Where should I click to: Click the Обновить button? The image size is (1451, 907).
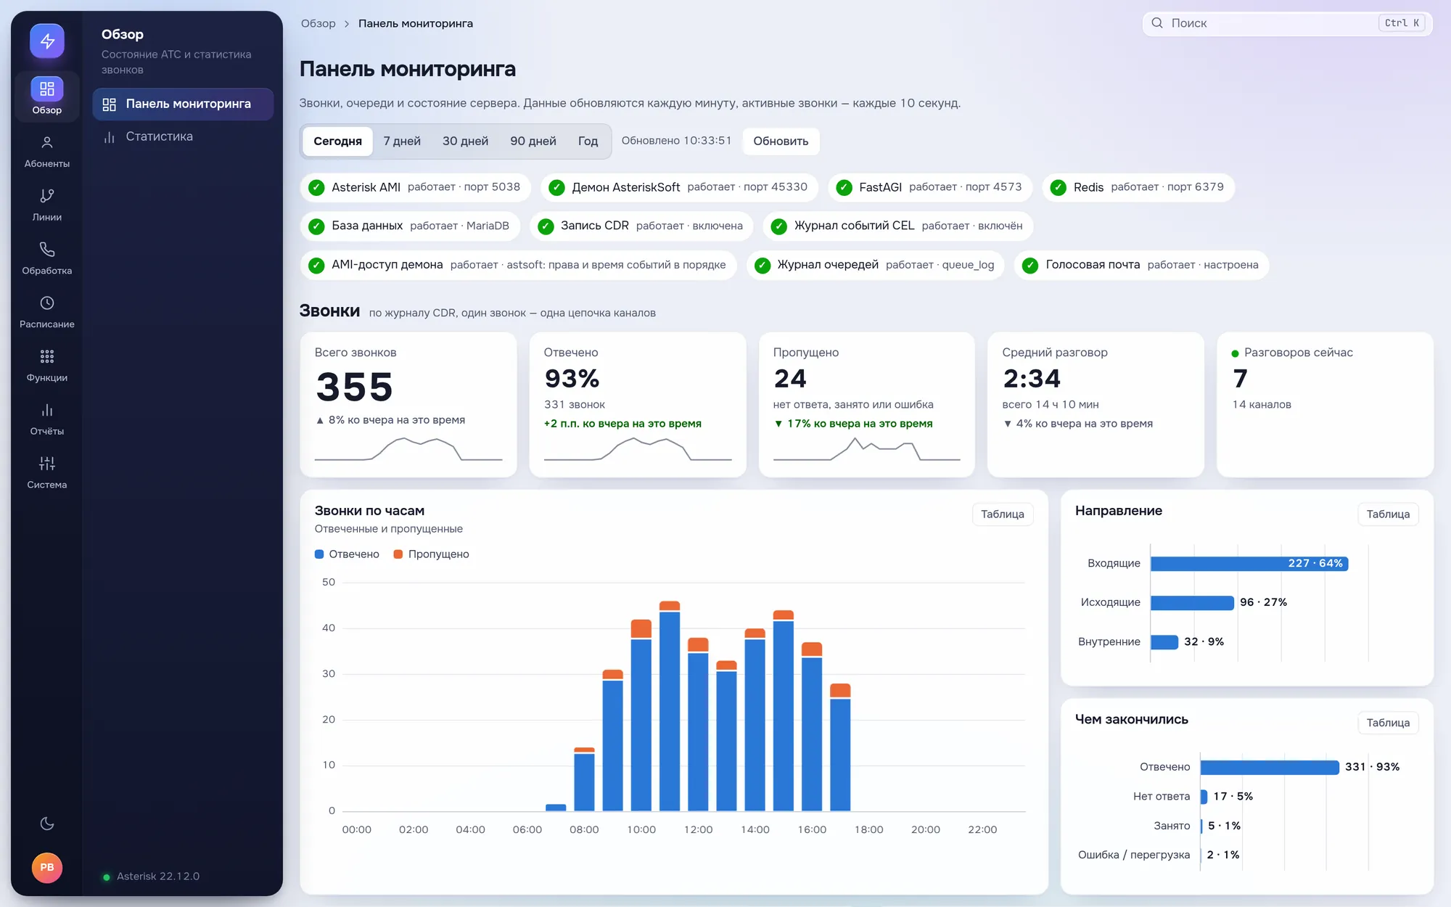(781, 141)
